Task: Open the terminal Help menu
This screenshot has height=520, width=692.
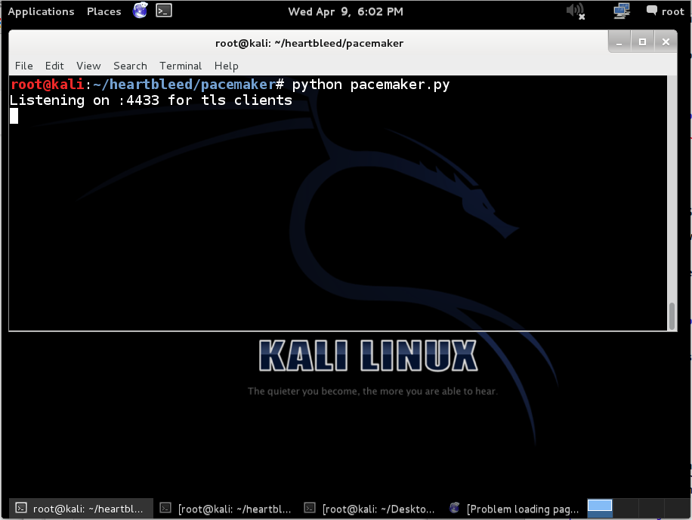Action: pos(227,66)
